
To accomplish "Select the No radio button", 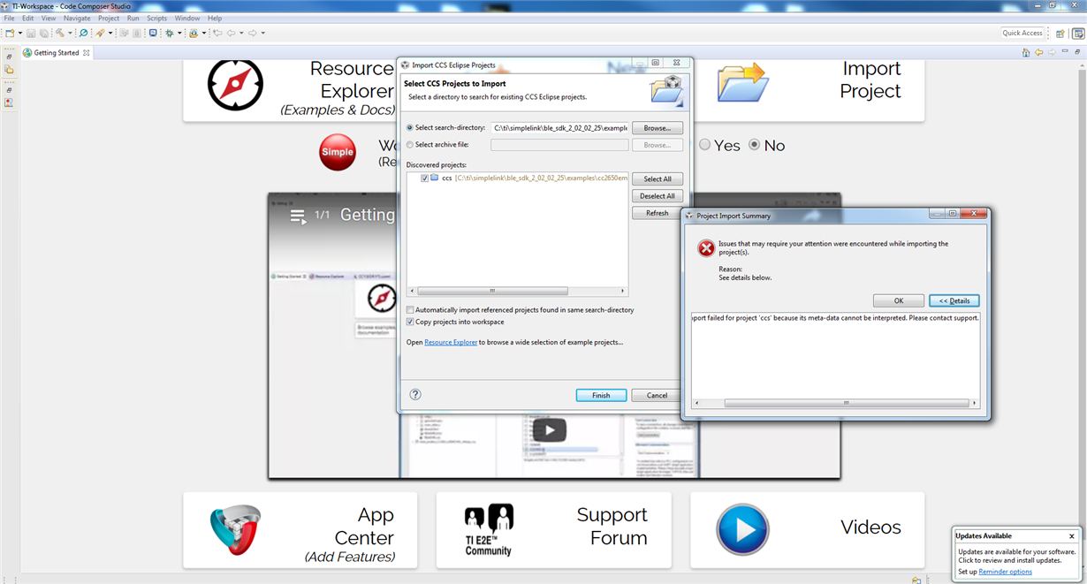I will coord(755,145).
